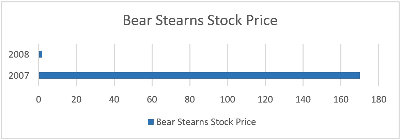
Task: Select the 80 axis tick label
Action: pyautogui.click(x=190, y=100)
